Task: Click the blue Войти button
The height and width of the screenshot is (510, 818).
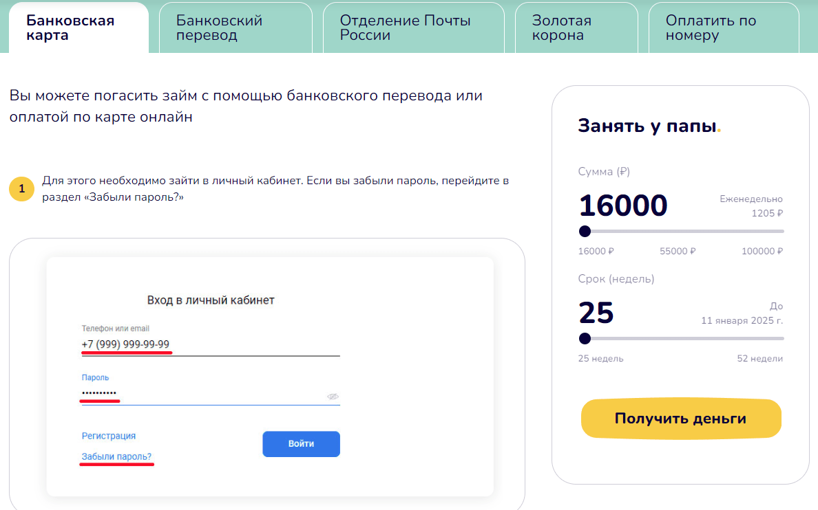Action: [301, 444]
